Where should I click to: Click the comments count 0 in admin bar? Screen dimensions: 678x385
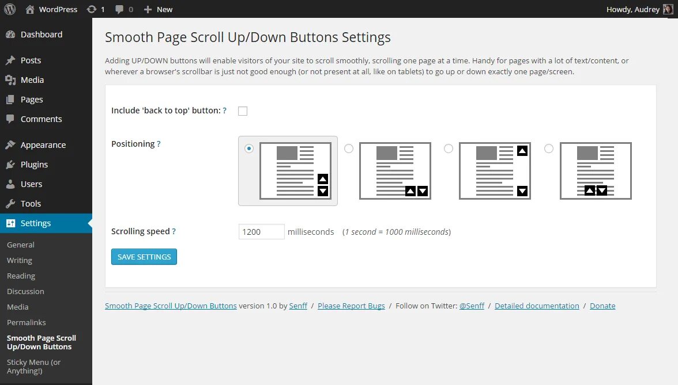click(131, 9)
